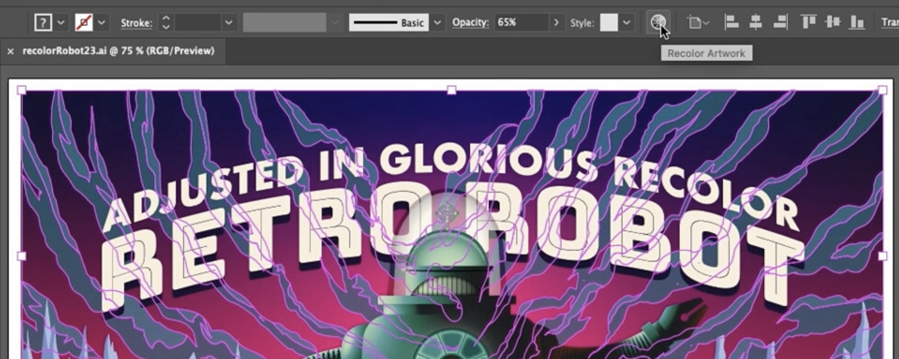Screen dimensions: 899x359
Task: Click the selection center point on robot dome
Action: pos(447,214)
